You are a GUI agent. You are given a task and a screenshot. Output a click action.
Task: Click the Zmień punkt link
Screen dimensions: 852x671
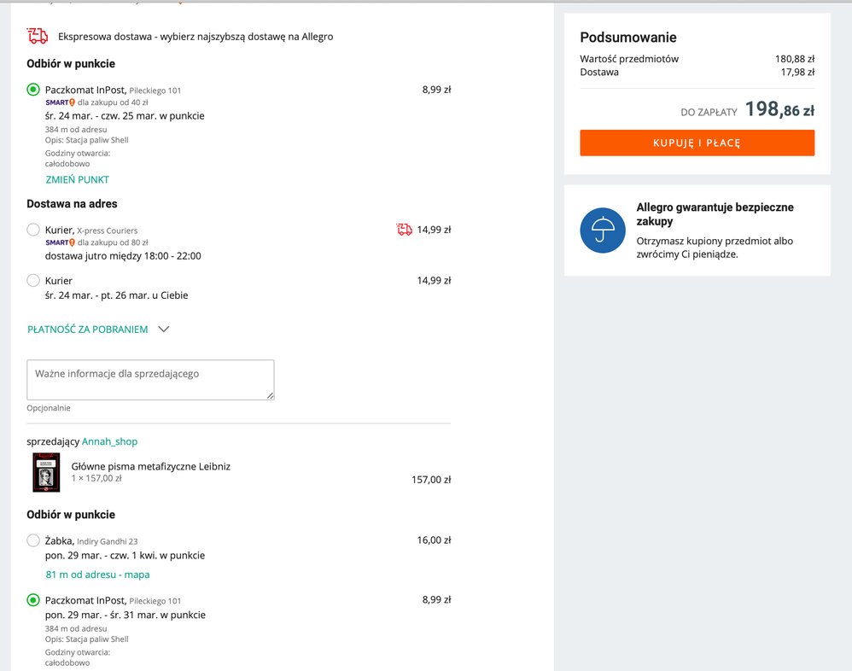point(78,180)
